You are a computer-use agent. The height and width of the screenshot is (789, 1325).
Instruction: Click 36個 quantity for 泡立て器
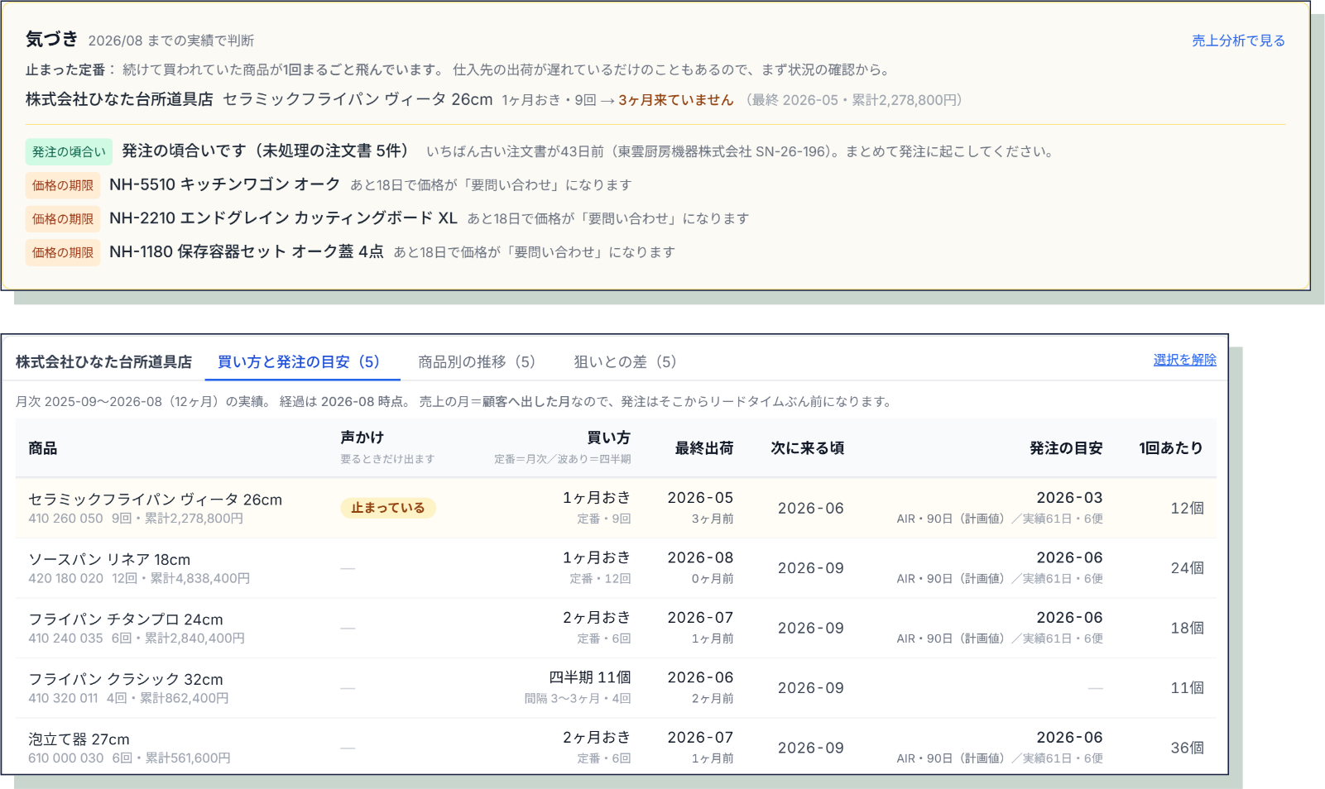pyautogui.click(x=1187, y=748)
